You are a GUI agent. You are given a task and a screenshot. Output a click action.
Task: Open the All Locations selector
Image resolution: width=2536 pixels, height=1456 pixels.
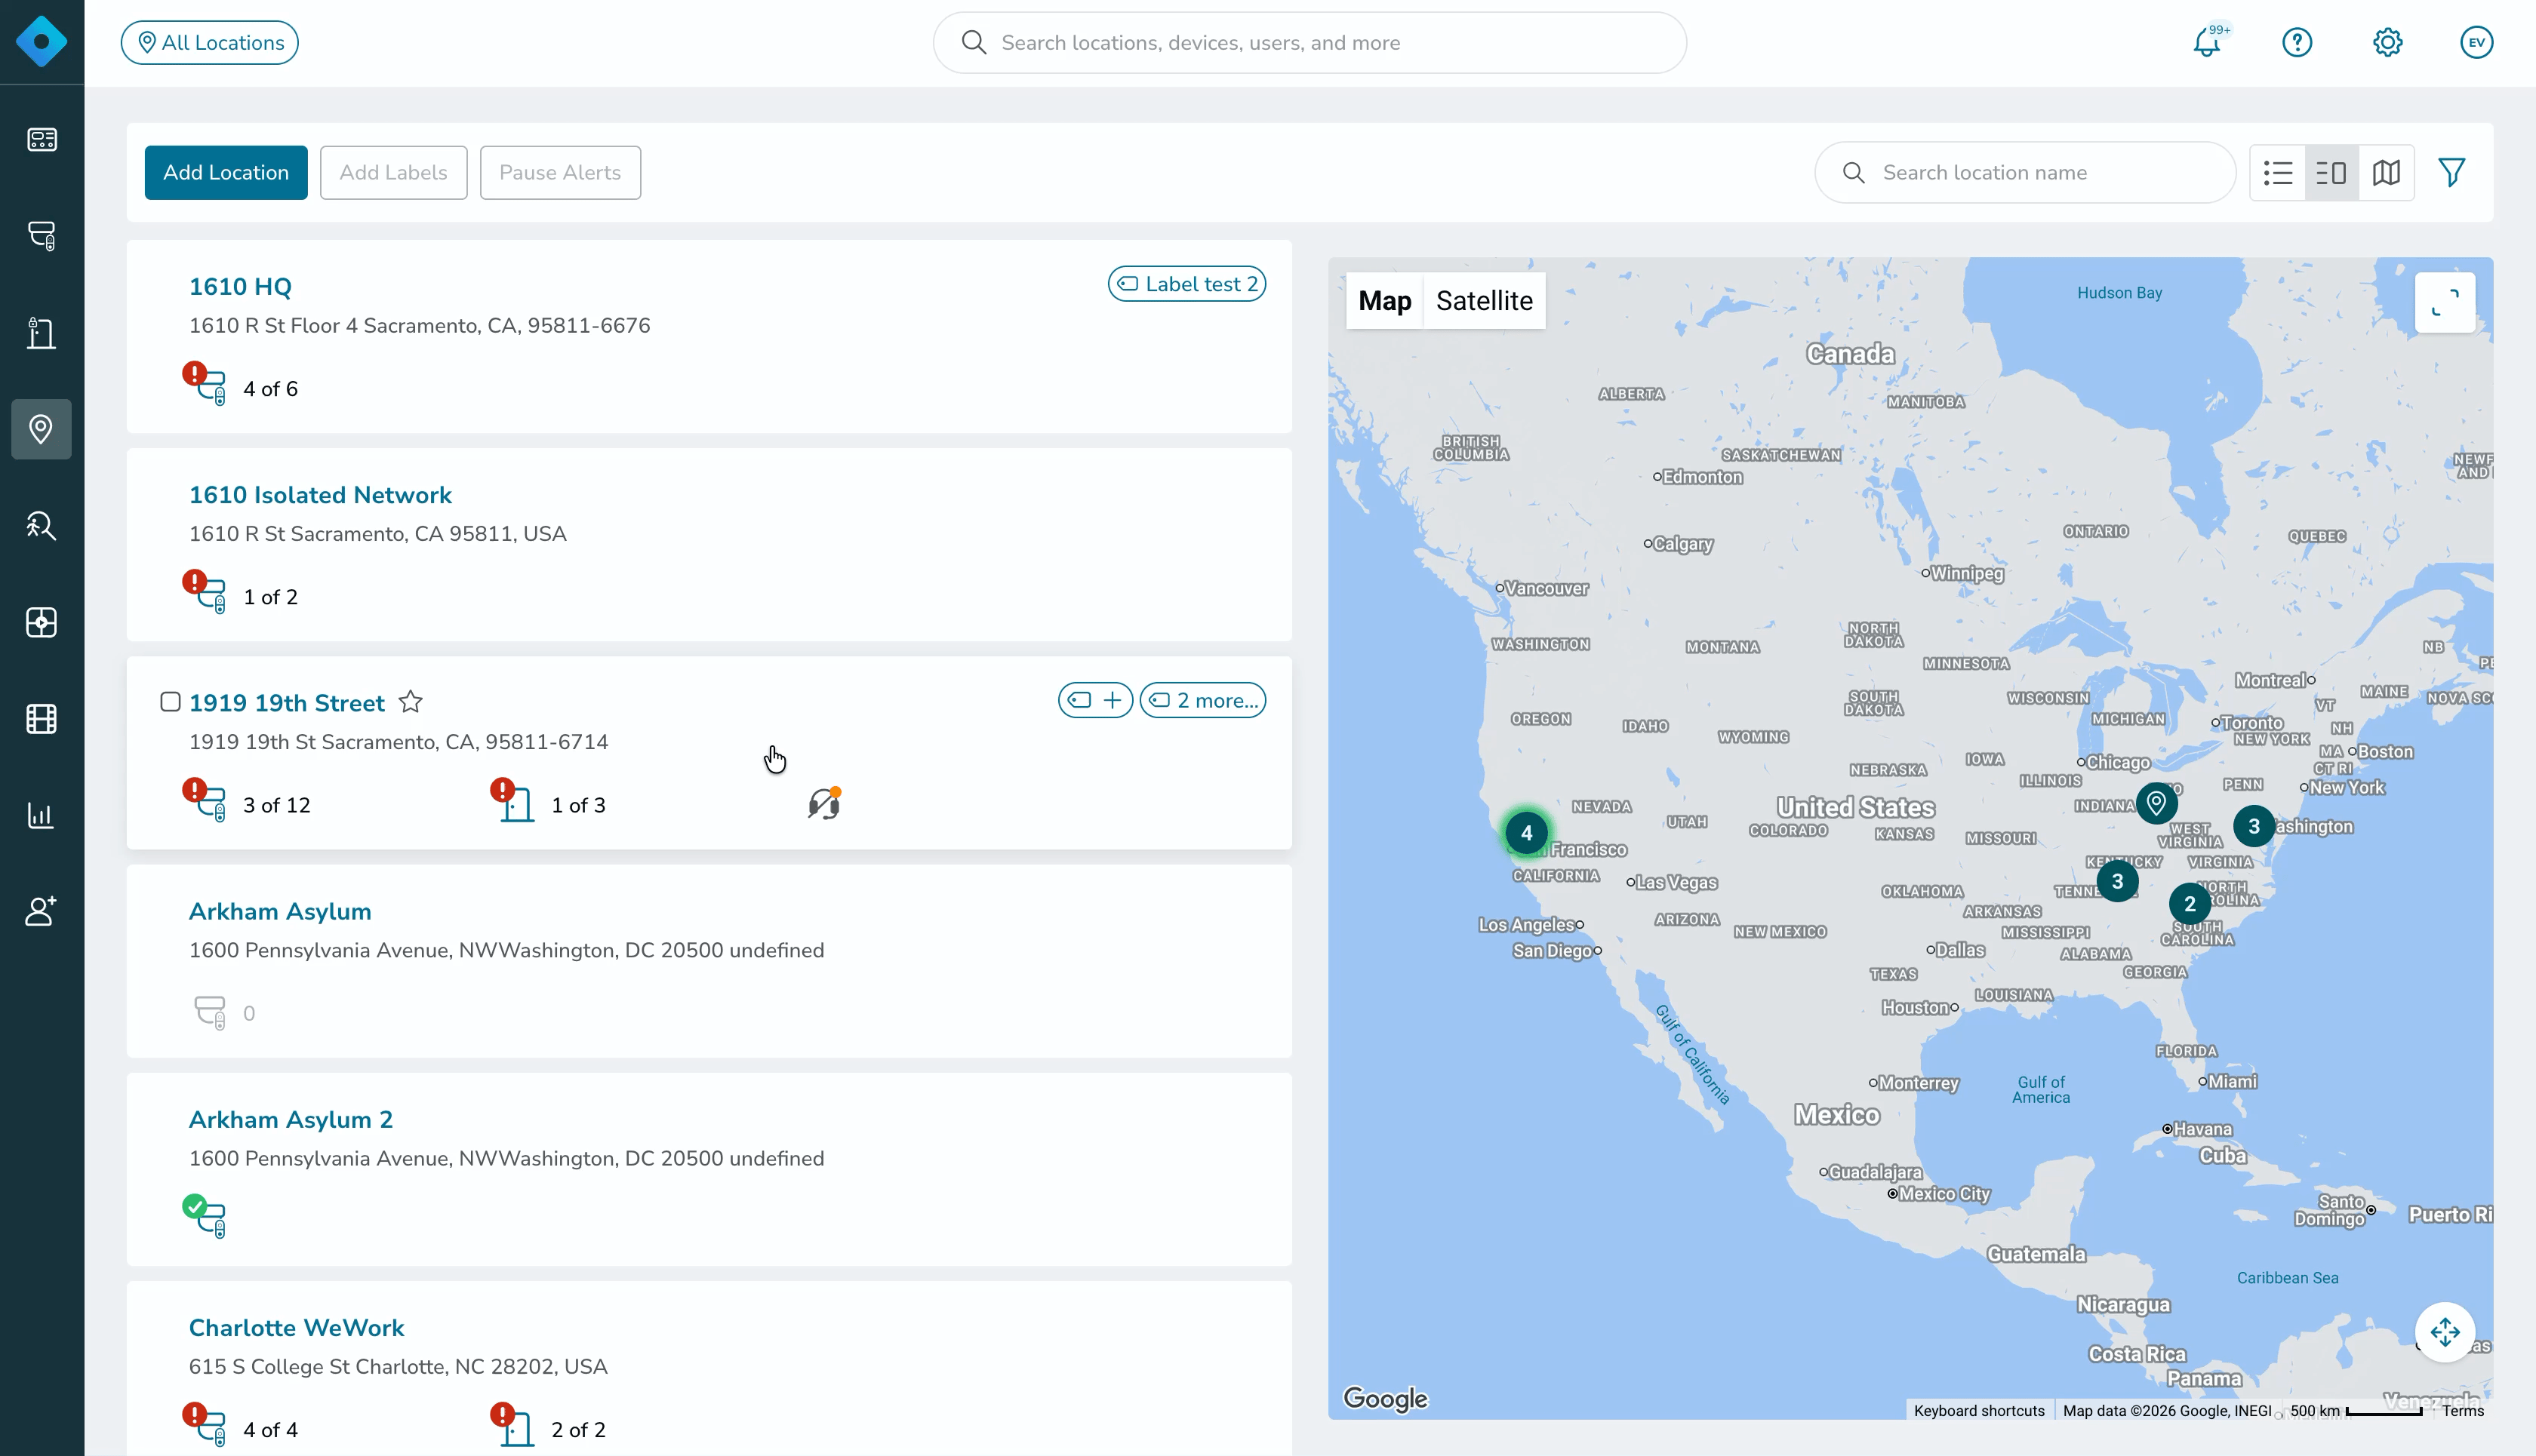pos(209,42)
